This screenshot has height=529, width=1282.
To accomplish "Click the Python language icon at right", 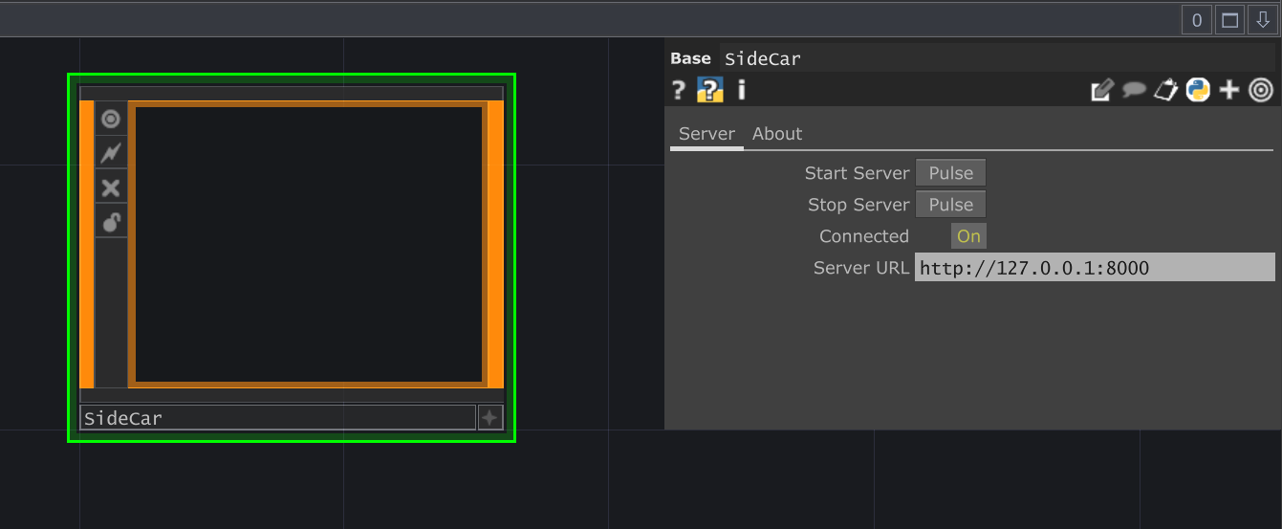I will tap(1198, 90).
